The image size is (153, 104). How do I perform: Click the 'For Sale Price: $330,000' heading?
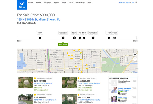pos(36,15)
